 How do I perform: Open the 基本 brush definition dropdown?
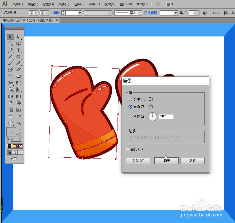coord(140,13)
